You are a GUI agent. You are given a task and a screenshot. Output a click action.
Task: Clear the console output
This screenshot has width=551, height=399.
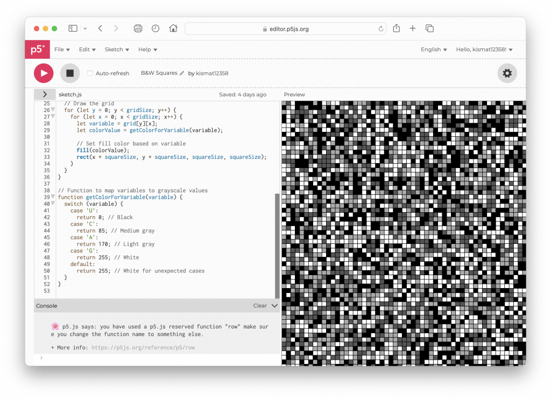point(260,306)
